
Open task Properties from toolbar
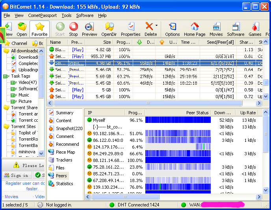point(131,29)
